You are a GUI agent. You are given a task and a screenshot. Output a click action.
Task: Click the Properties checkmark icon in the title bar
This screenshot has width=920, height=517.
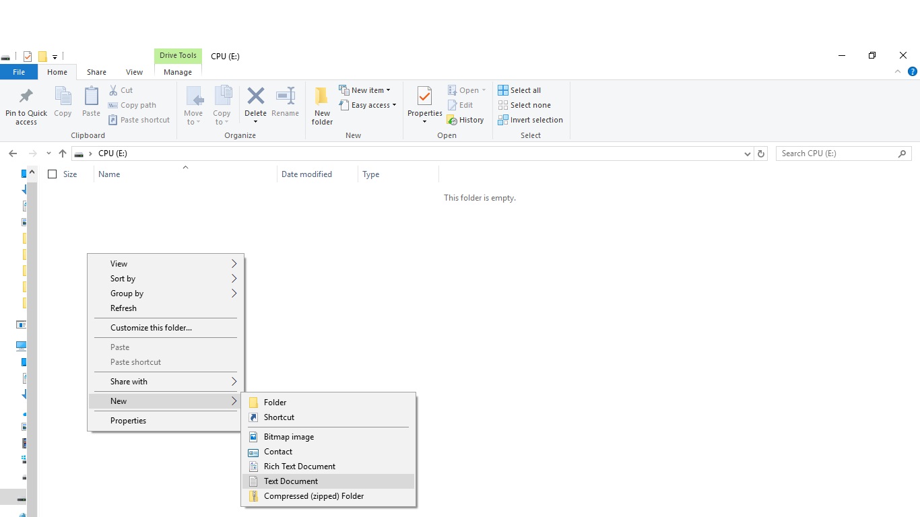coord(28,57)
